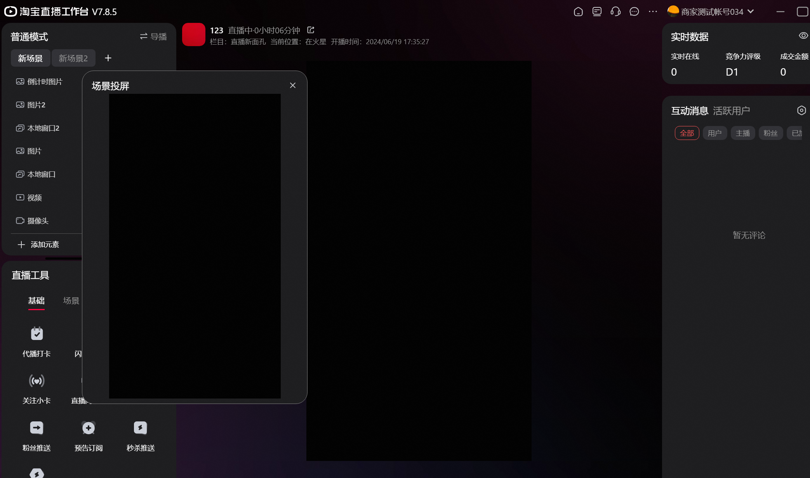Viewport: 810px width, 478px height.
Task: Edit live stream info via pencil icon
Action: (x=311, y=30)
